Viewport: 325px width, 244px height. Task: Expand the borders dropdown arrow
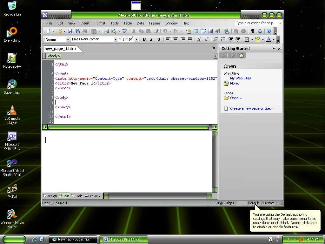pyautogui.click(x=252, y=39)
